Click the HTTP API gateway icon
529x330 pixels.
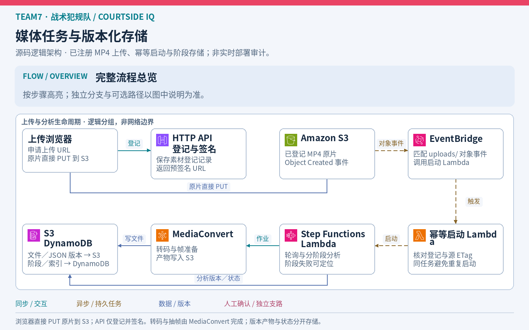[162, 140]
